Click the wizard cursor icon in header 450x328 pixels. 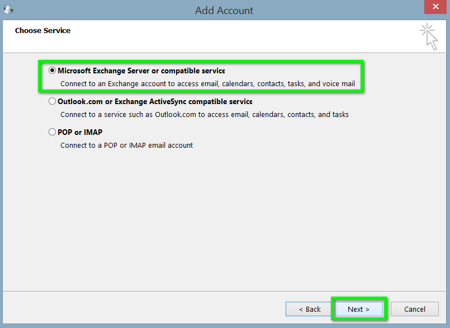(429, 36)
